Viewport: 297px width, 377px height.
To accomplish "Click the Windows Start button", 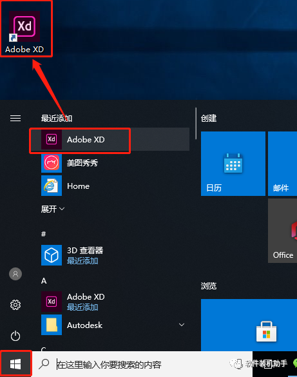I will (x=15, y=364).
